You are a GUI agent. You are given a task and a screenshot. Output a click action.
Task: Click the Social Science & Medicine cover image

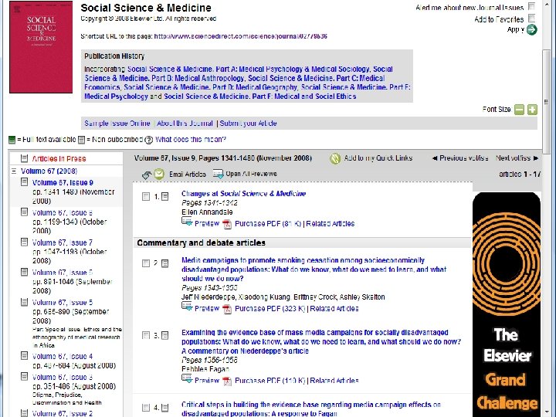[41, 47]
